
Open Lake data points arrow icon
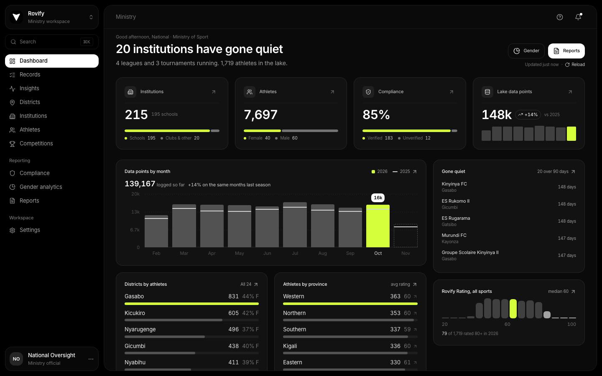[570, 92]
